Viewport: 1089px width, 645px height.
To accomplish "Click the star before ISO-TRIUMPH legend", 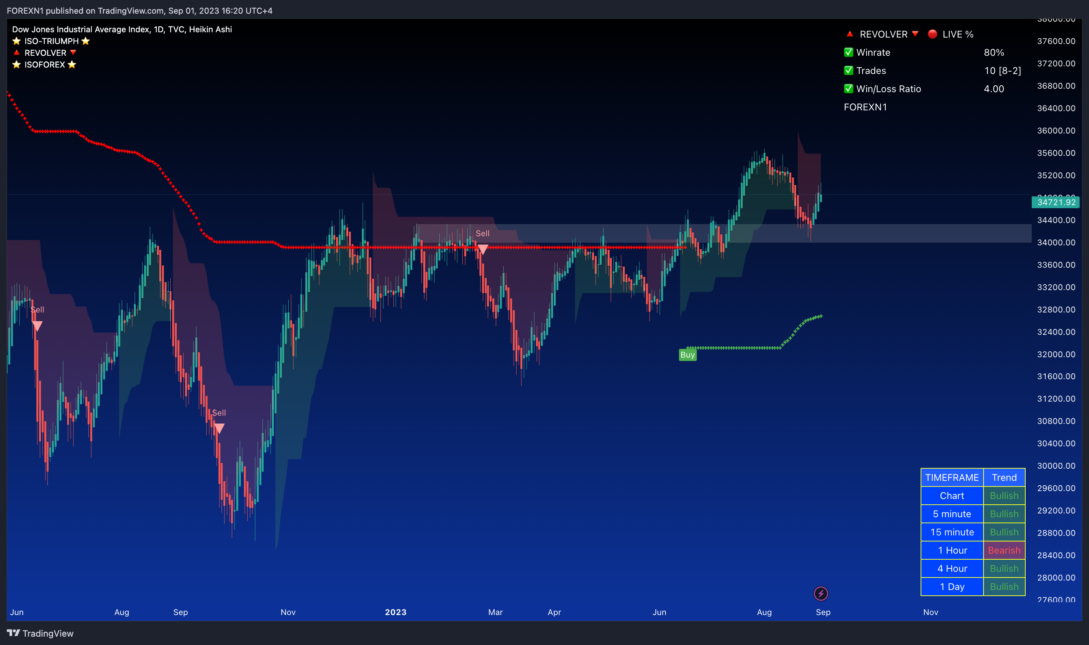I will tap(17, 41).
